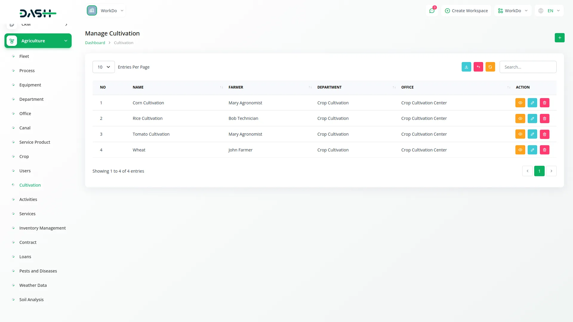View Wheat entry with eye icon

(x=520, y=150)
